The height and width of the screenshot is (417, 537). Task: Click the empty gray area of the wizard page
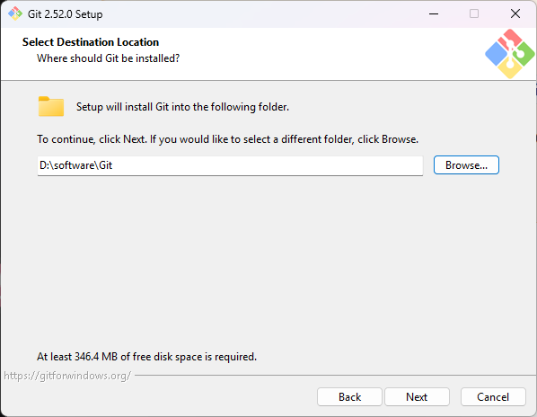268,261
